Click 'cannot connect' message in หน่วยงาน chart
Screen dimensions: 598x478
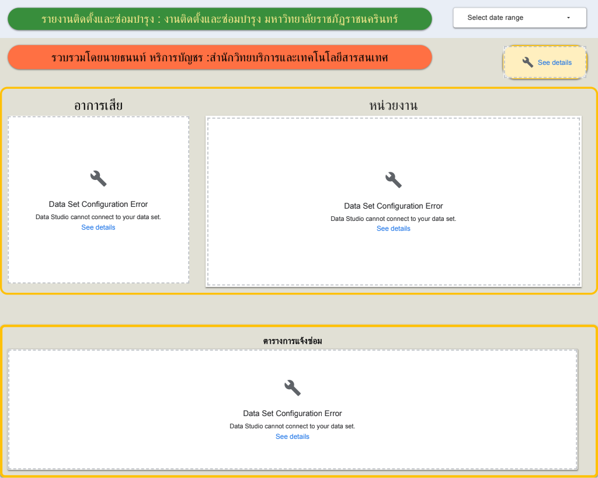point(393,219)
